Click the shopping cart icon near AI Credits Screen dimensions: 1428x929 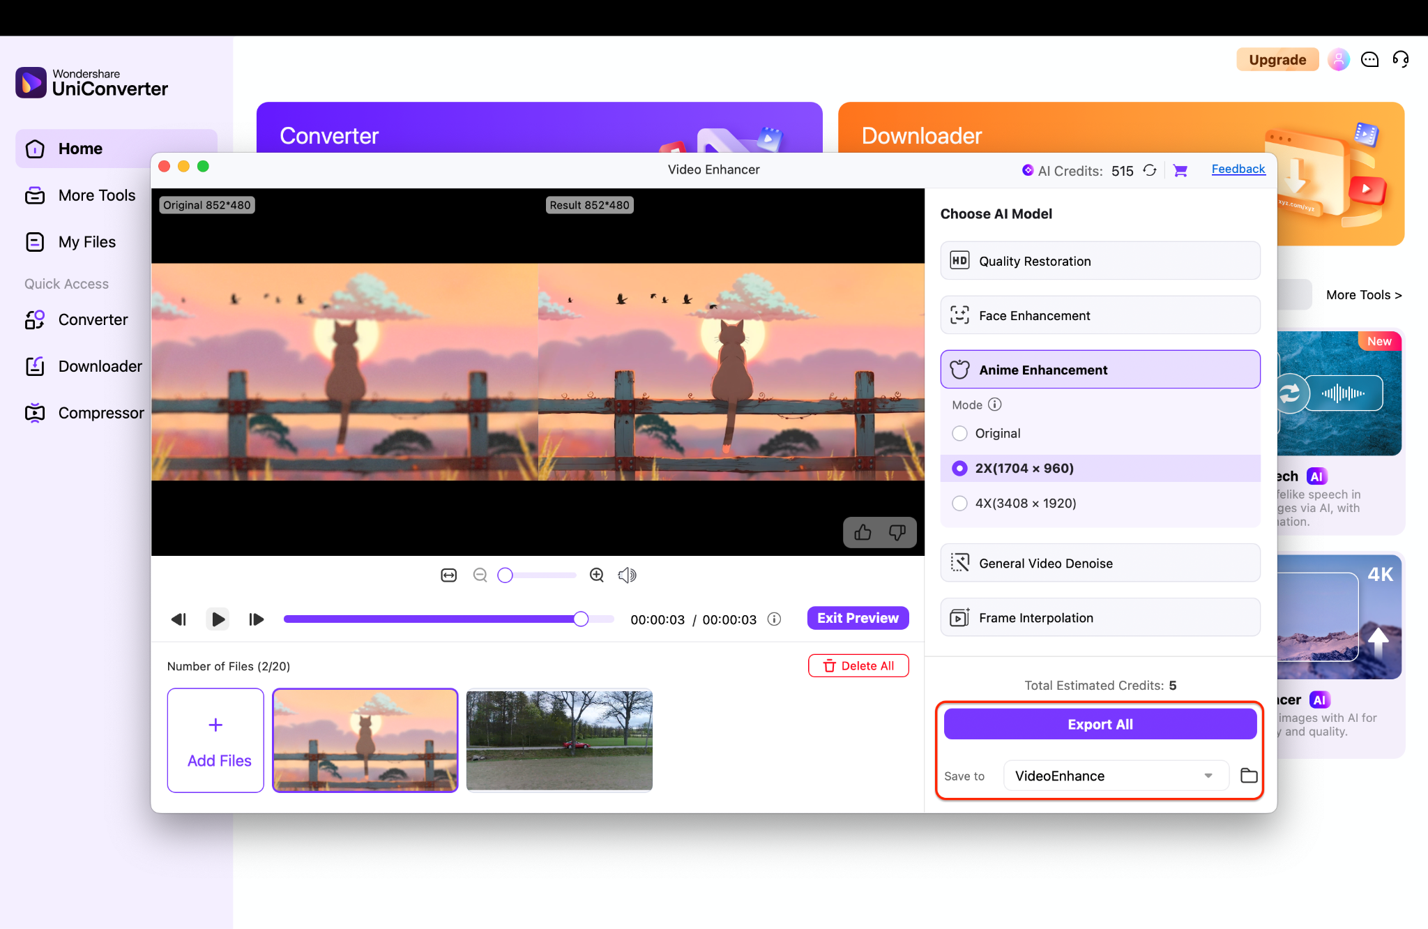(1180, 169)
